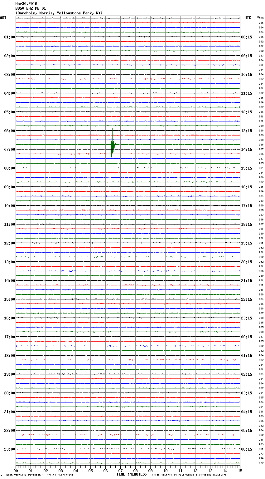The image size is (265, 479).
Task: Select the 11:00 MST time label
Action: 9,225
